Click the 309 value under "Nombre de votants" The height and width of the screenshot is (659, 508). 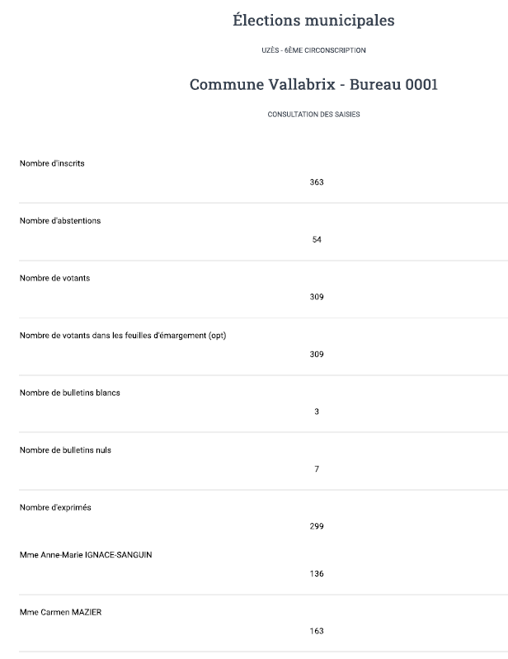pos(317,297)
